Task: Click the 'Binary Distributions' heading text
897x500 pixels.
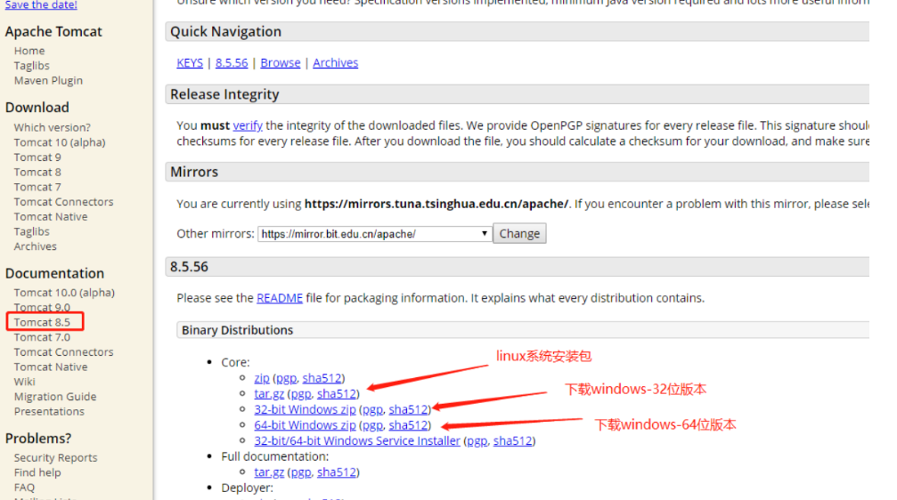Action: 238,330
